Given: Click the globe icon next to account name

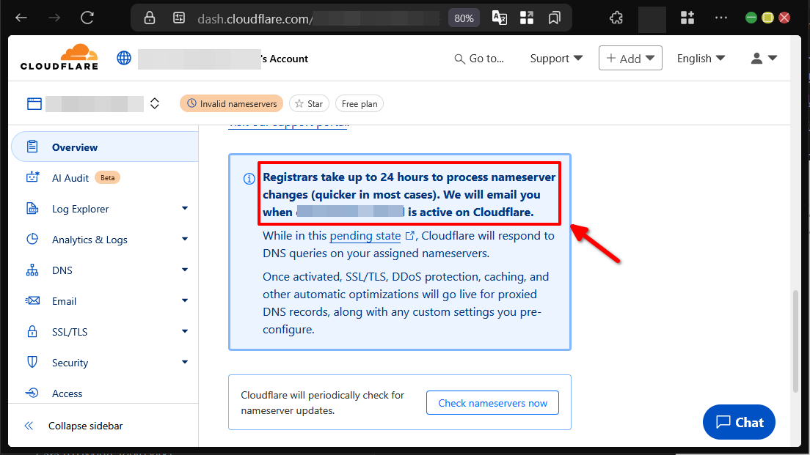Looking at the screenshot, I should point(124,59).
